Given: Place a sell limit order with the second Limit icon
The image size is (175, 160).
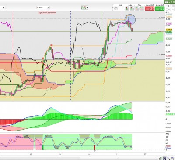Looking at the screenshot, I should tap(132, 8).
